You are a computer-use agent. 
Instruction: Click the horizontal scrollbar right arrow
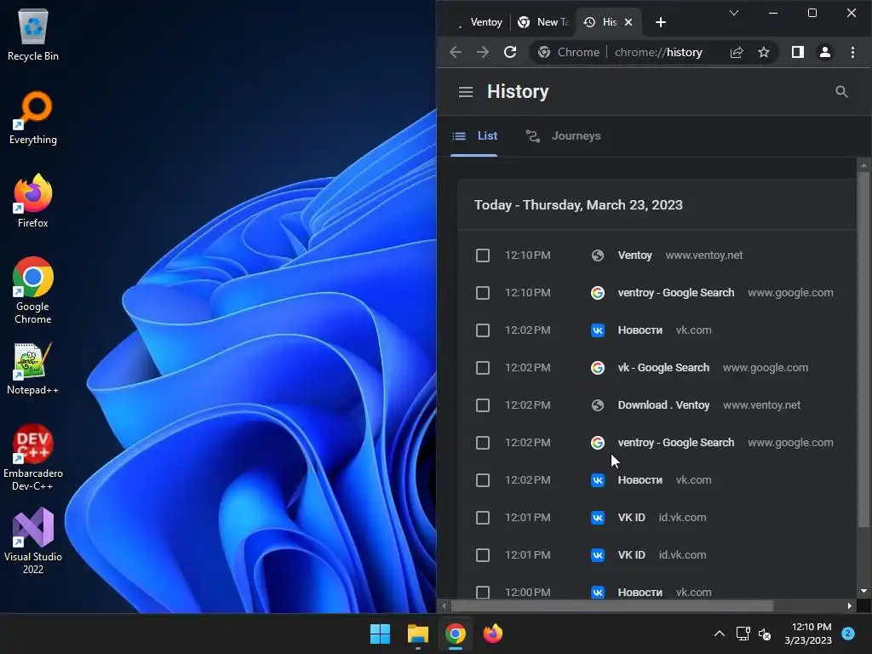pos(849,605)
